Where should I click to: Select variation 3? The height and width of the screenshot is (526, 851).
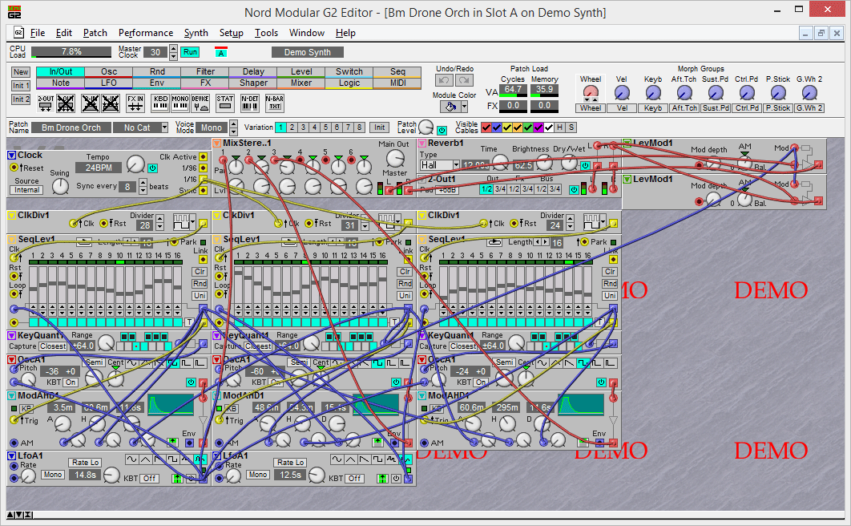pyautogui.click(x=304, y=127)
